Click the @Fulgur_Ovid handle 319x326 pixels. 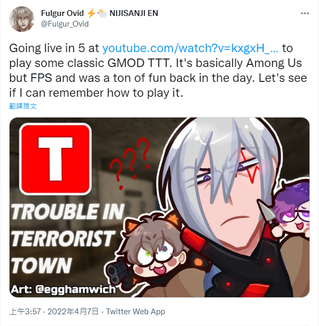tap(65, 24)
